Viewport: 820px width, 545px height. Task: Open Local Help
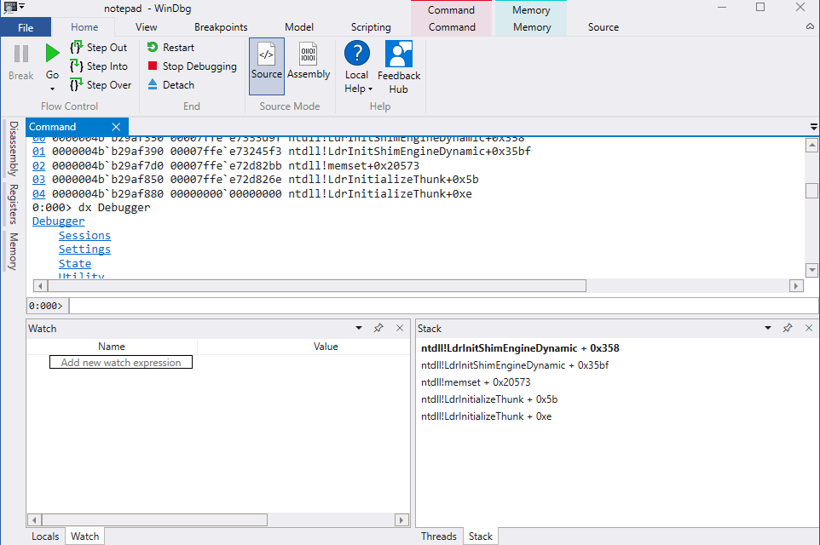pyautogui.click(x=357, y=66)
